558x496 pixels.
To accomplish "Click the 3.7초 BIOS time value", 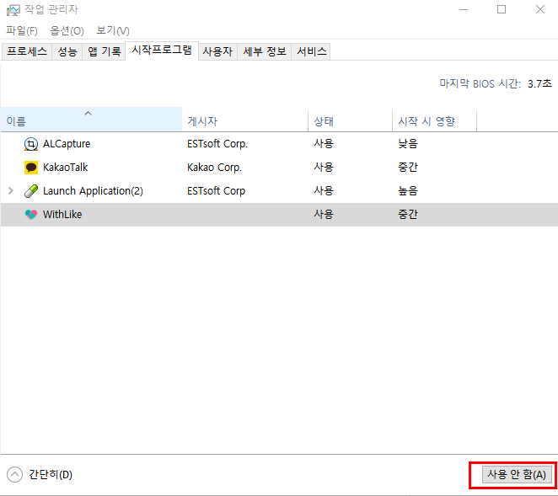I will (539, 84).
